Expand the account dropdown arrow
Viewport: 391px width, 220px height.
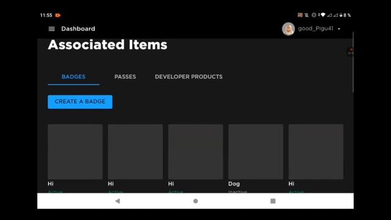point(339,29)
